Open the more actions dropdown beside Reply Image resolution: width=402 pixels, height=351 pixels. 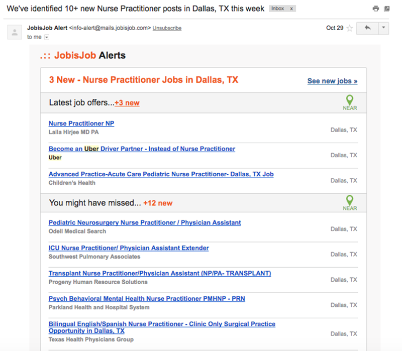click(383, 28)
